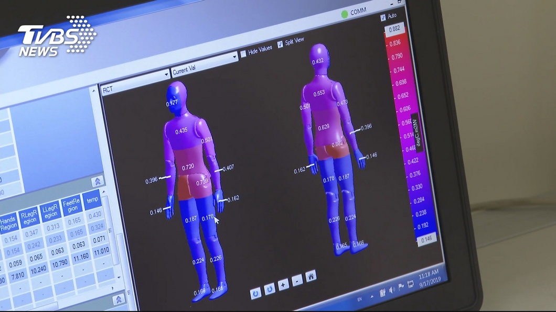Click table cell 0.071
Image resolution: width=556 pixels, height=312 pixels.
[x=99, y=239]
